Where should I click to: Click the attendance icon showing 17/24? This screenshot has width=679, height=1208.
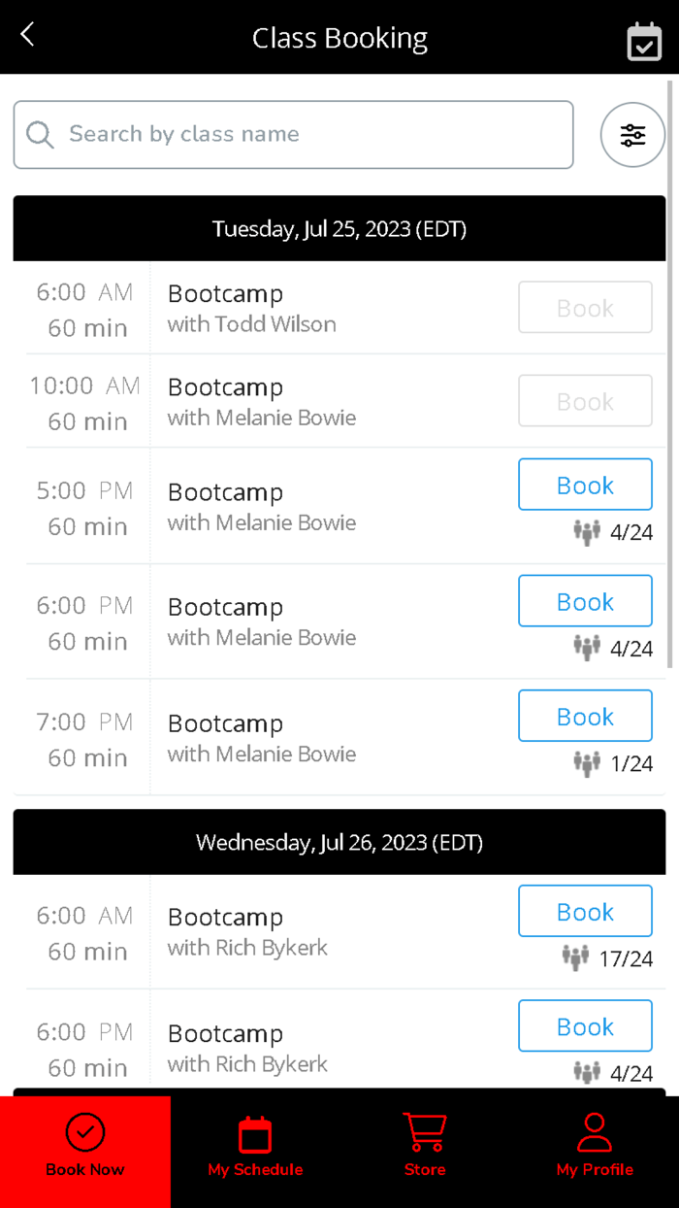click(575, 957)
